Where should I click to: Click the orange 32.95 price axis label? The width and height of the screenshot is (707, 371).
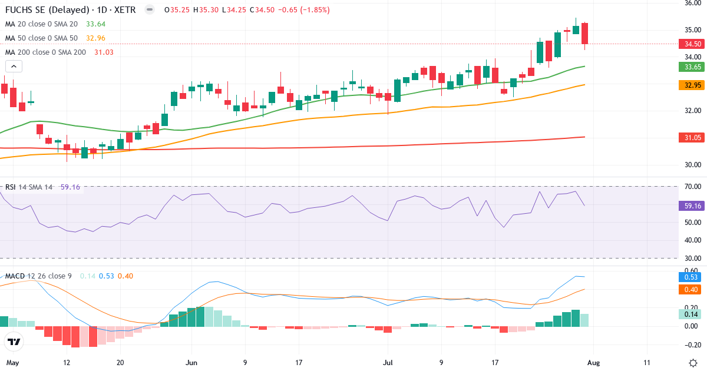[x=692, y=85]
